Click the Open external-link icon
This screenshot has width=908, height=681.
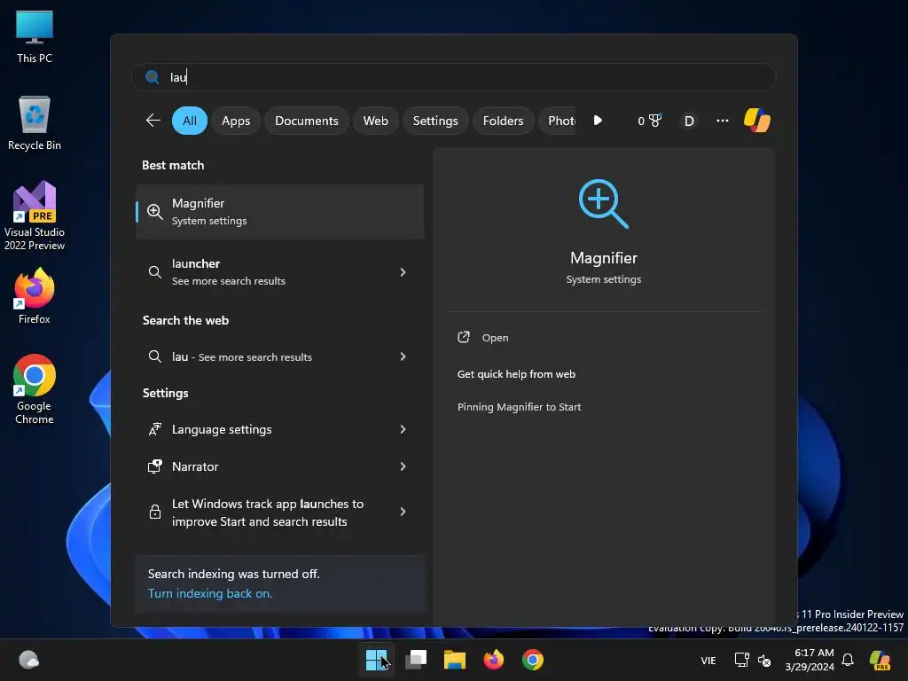pyautogui.click(x=464, y=337)
